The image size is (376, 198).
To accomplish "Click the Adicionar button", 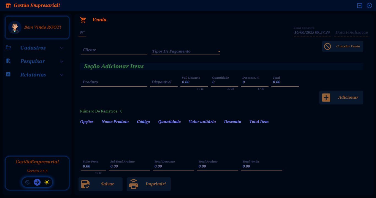I will click(341, 98).
